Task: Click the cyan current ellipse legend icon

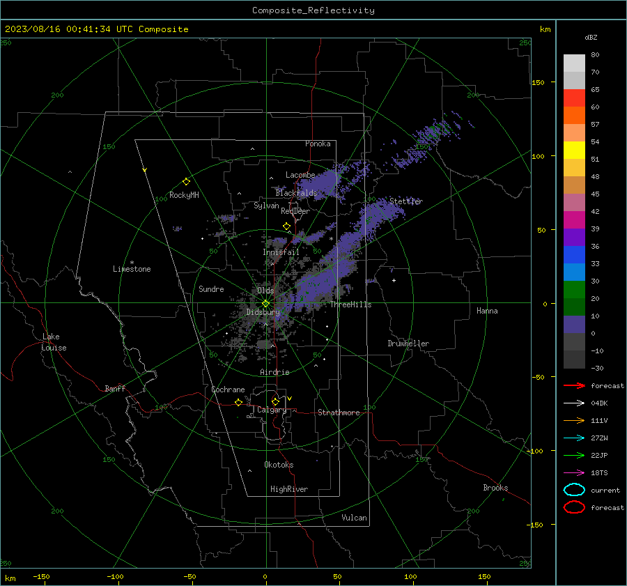Action: tap(574, 490)
